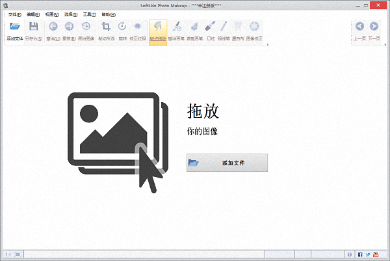Image resolution: width=390 pixels, height=261 pixels.
Task: Select the 校正红眼 red-eye tool
Action: click(138, 27)
